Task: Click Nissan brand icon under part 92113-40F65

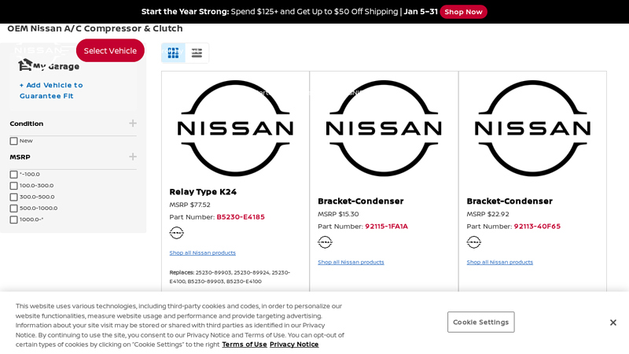Action: 473,242
